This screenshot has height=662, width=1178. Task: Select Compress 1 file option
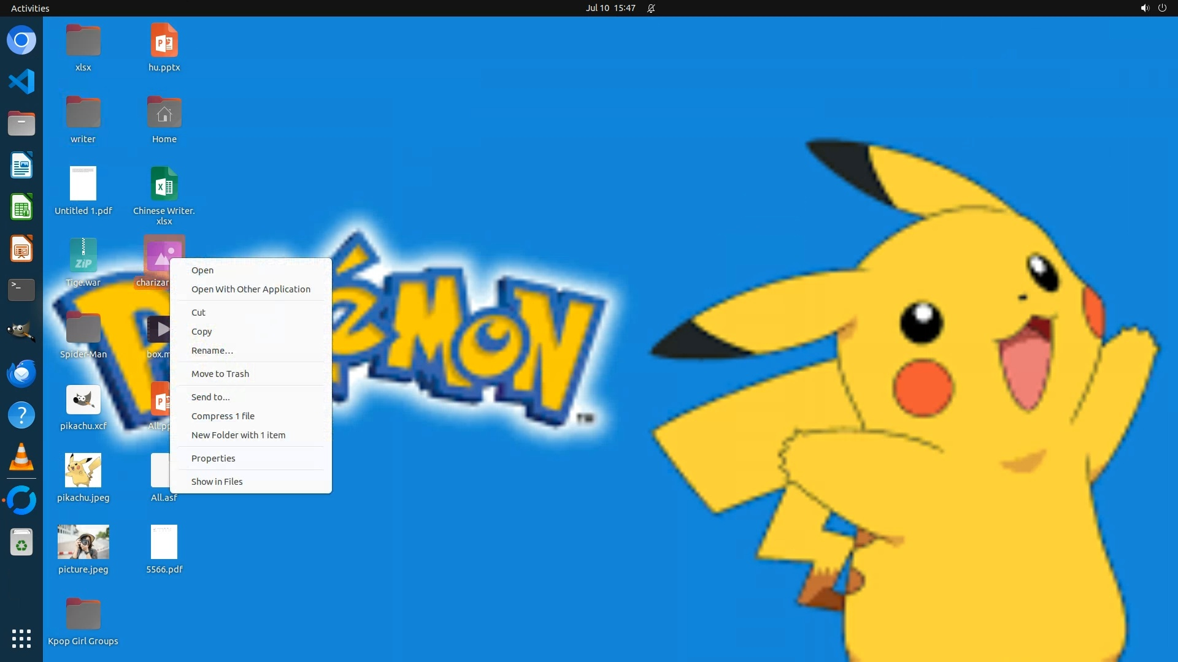point(223,416)
